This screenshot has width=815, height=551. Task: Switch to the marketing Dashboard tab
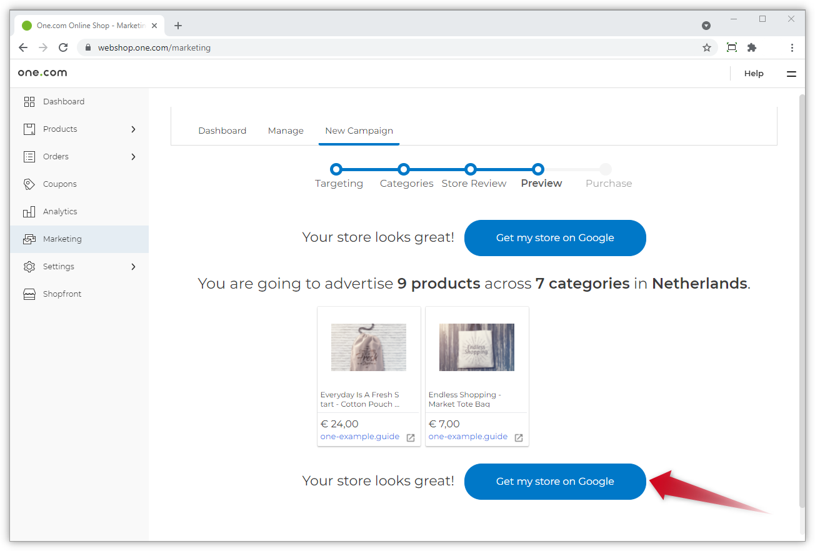[x=222, y=131]
